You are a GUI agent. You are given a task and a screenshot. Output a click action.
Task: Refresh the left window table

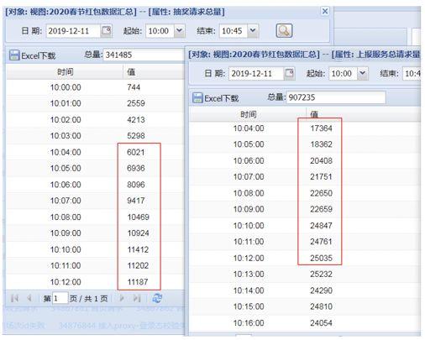tap(157, 298)
